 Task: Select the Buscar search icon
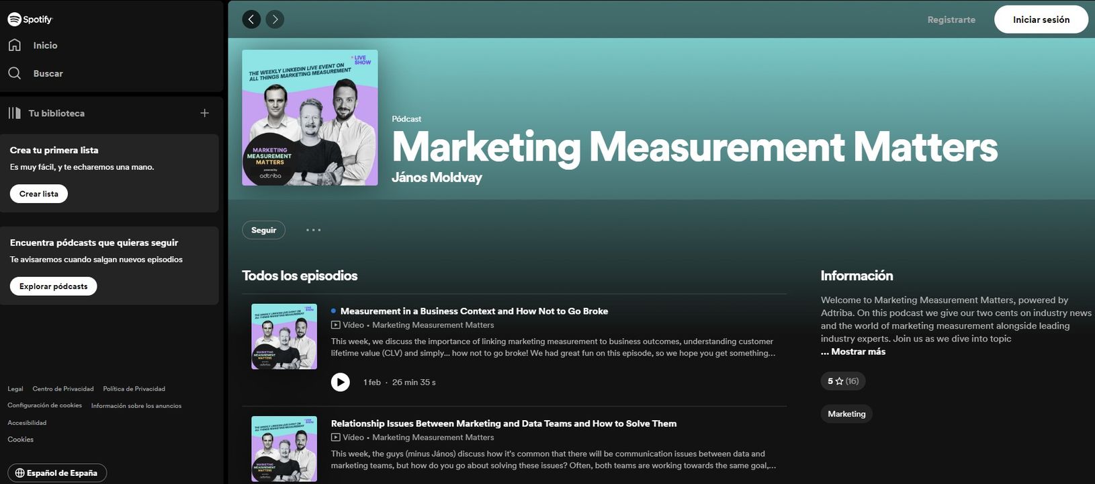click(x=15, y=73)
